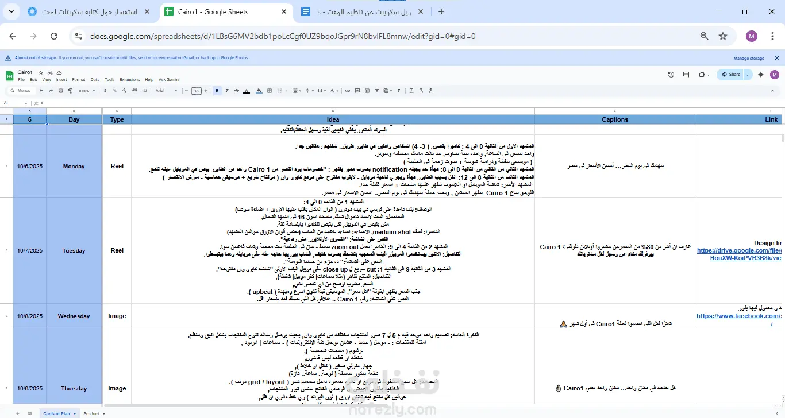The width and height of the screenshot is (785, 418).
Task: Add a new sheet with plus
Action: (x=17, y=413)
